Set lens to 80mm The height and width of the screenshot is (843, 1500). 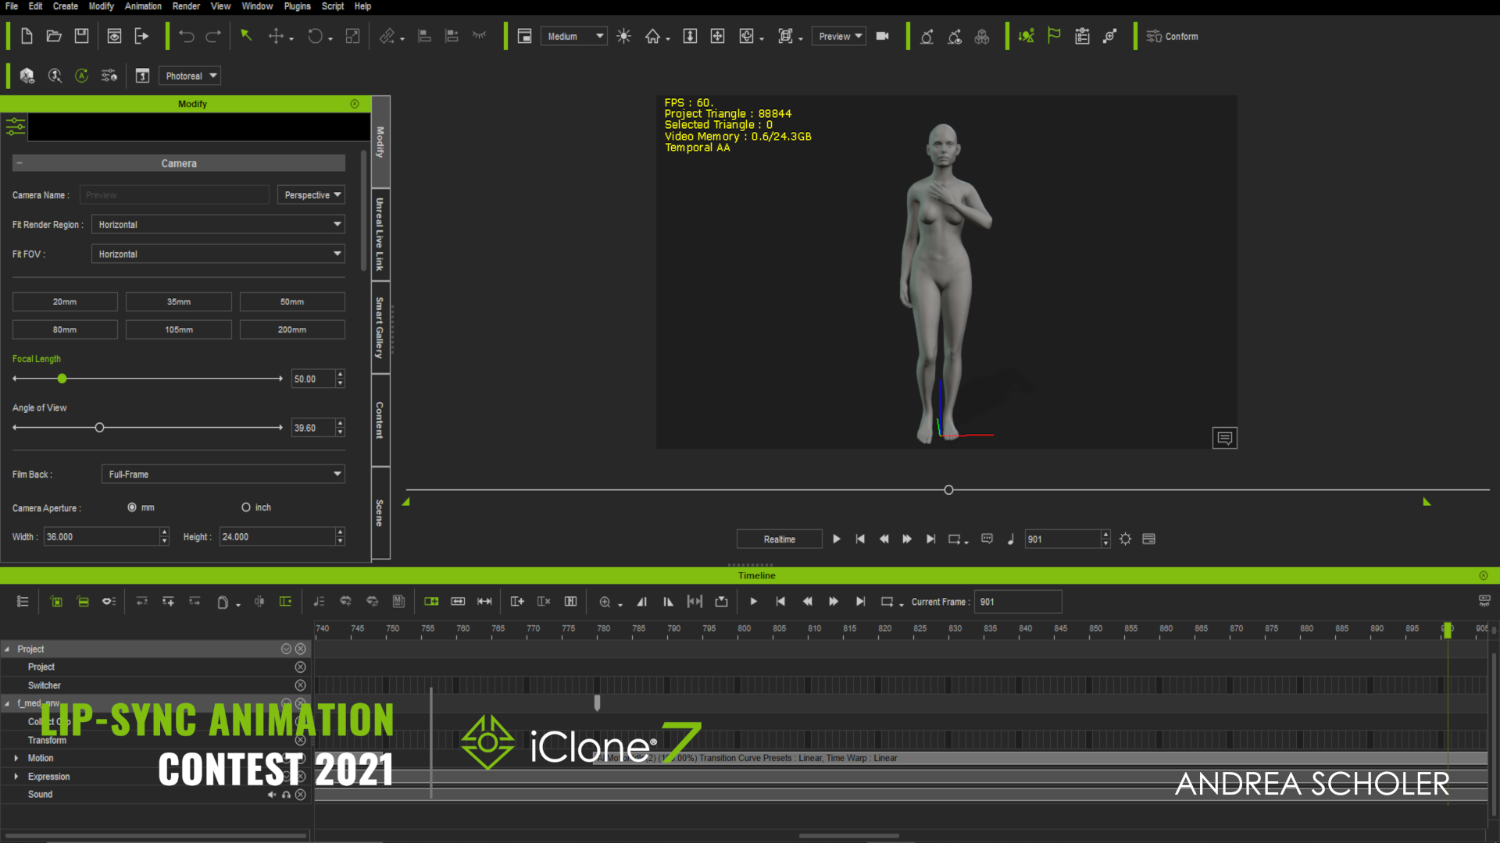65,330
